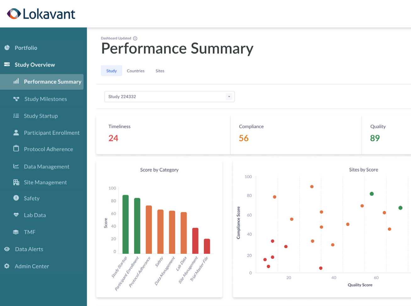This screenshot has height=306, width=411.
Task: Select the Portfolio icon in the sidebar
Action: (x=7, y=47)
